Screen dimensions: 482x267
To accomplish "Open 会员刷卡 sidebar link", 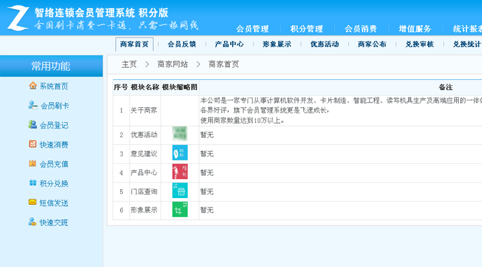I will [x=55, y=106].
